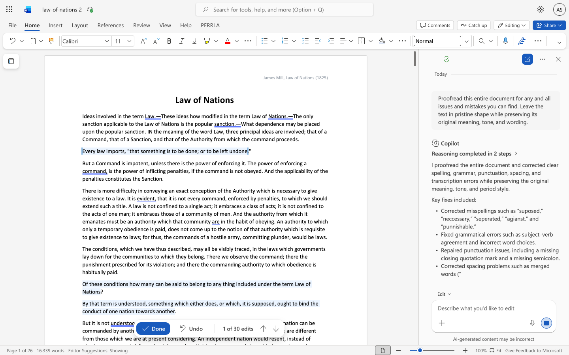Open the Share dropdown button

click(x=549, y=25)
